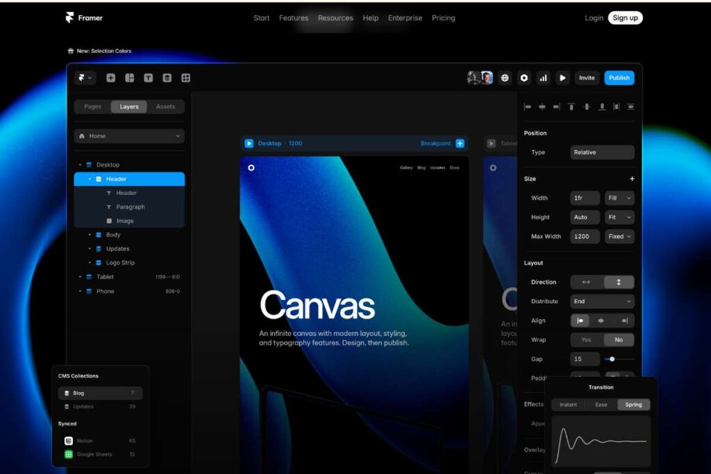Set layout Align to right

[624, 321]
